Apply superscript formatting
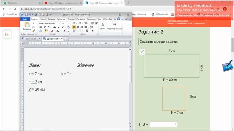Screen dimensions: 234x131 tap(63, 27)
